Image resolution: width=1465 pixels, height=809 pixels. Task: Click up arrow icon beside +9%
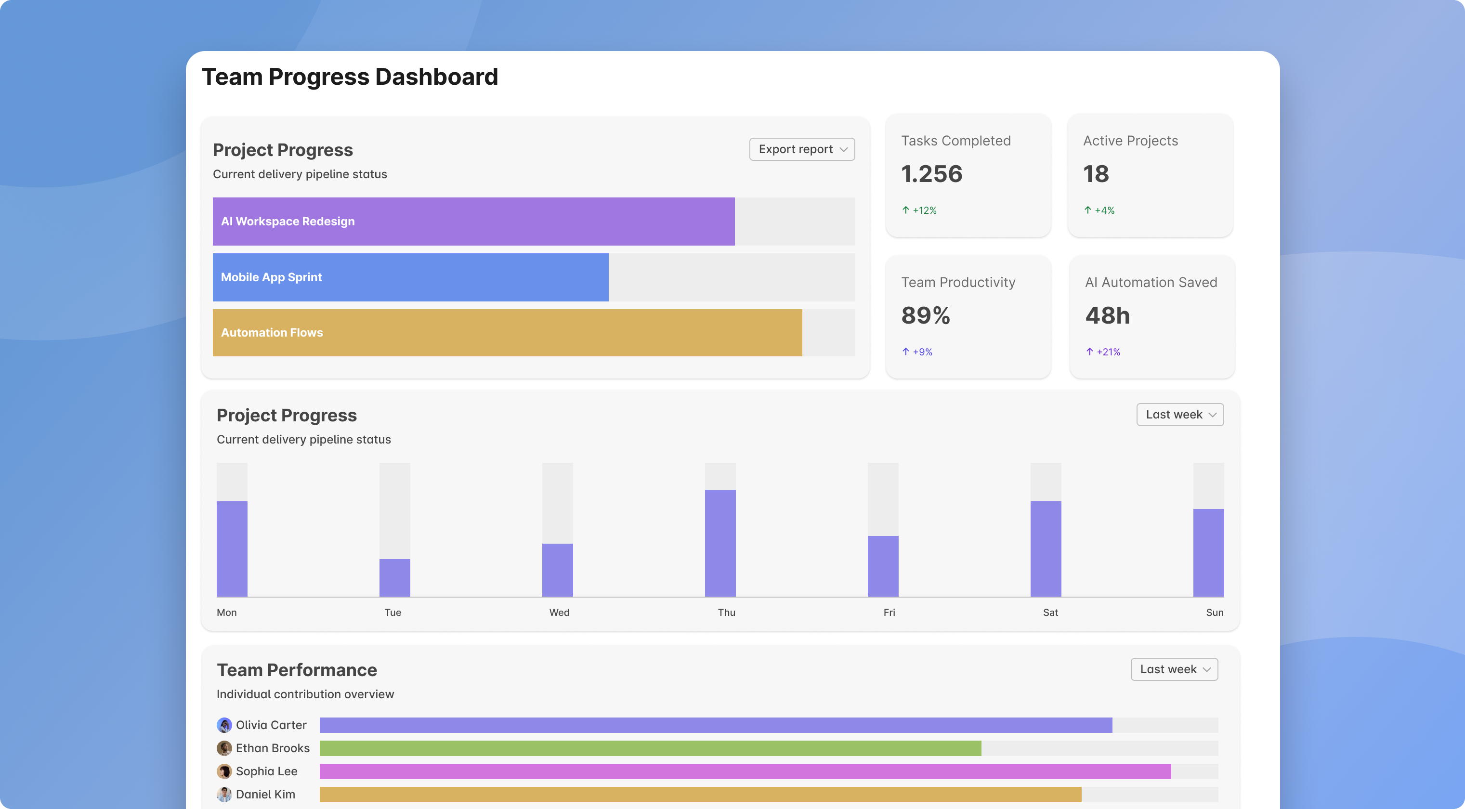point(906,352)
